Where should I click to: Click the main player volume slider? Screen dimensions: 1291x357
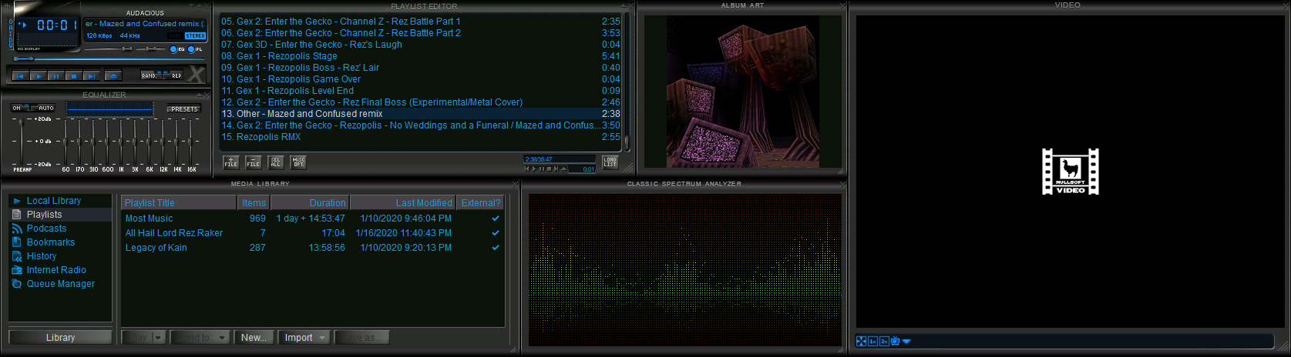[x=108, y=49]
